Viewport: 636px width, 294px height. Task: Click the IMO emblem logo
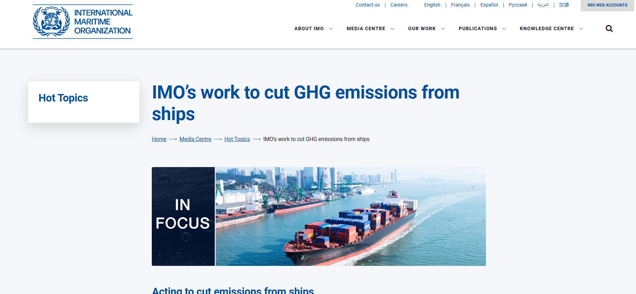[x=52, y=21]
